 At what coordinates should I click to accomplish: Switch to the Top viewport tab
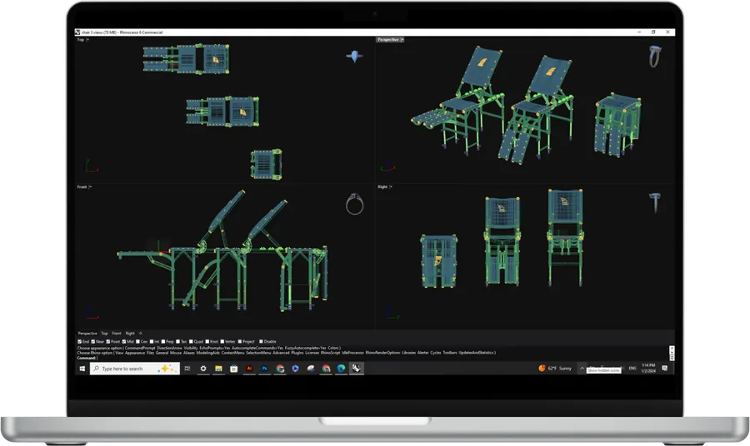[104, 334]
